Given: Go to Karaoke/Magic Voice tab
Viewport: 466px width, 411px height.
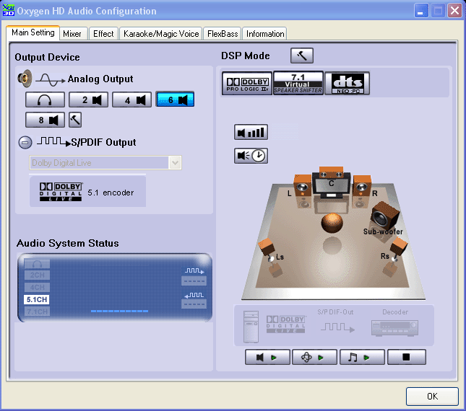Looking at the screenshot, I should [161, 34].
